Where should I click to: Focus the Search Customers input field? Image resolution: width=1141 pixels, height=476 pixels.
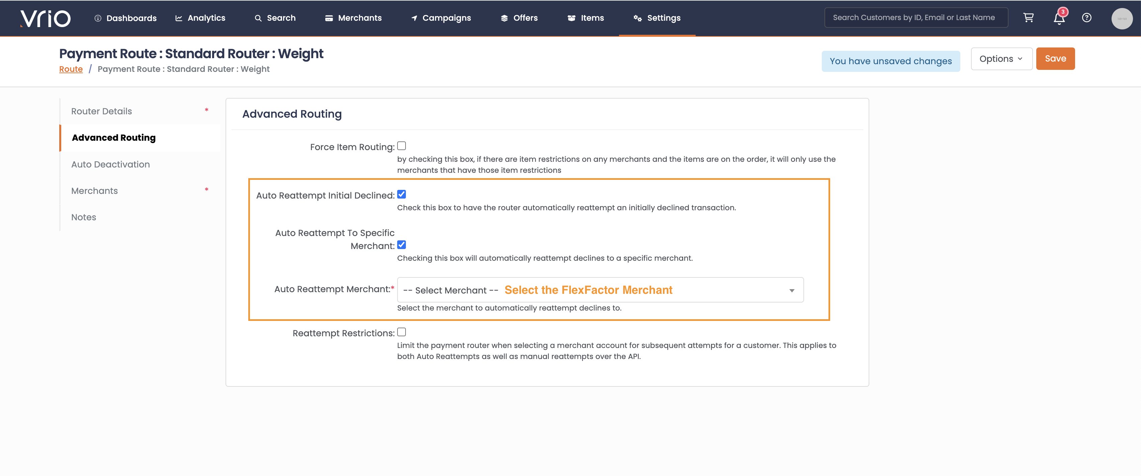[916, 18]
